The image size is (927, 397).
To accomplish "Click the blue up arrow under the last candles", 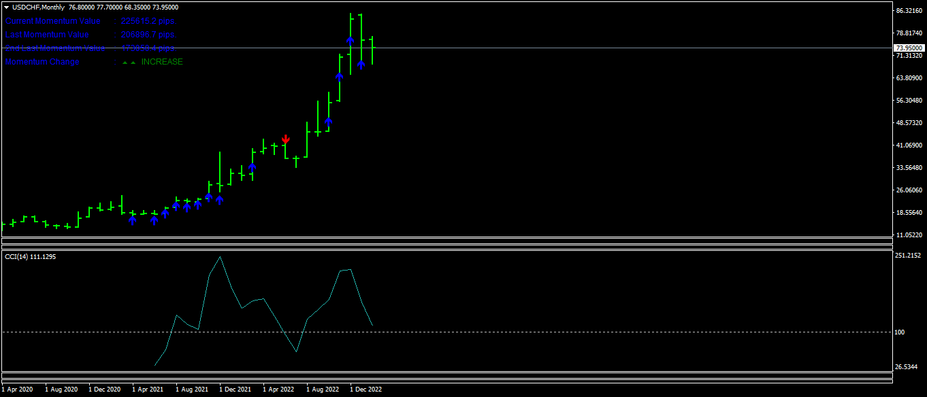I will coord(361,64).
